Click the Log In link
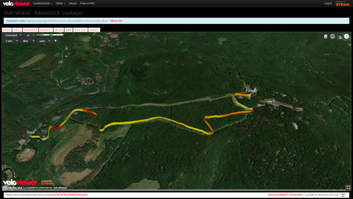The height and width of the screenshot is (199, 353). click(x=328, y=4)
